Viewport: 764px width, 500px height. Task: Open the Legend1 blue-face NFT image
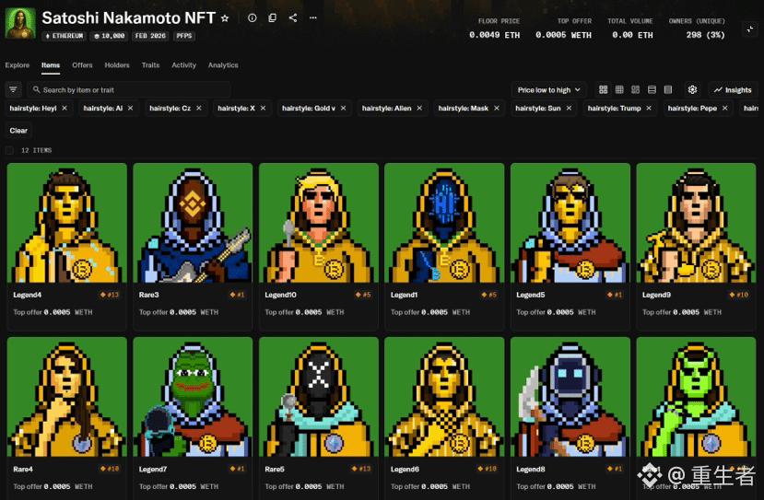pyautogui.click(x=444, y=223)
